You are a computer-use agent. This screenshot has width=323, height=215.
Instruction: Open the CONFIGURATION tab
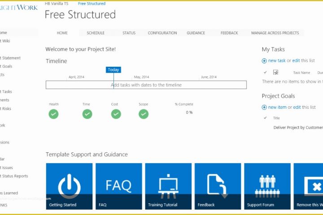tap(162, 33)
